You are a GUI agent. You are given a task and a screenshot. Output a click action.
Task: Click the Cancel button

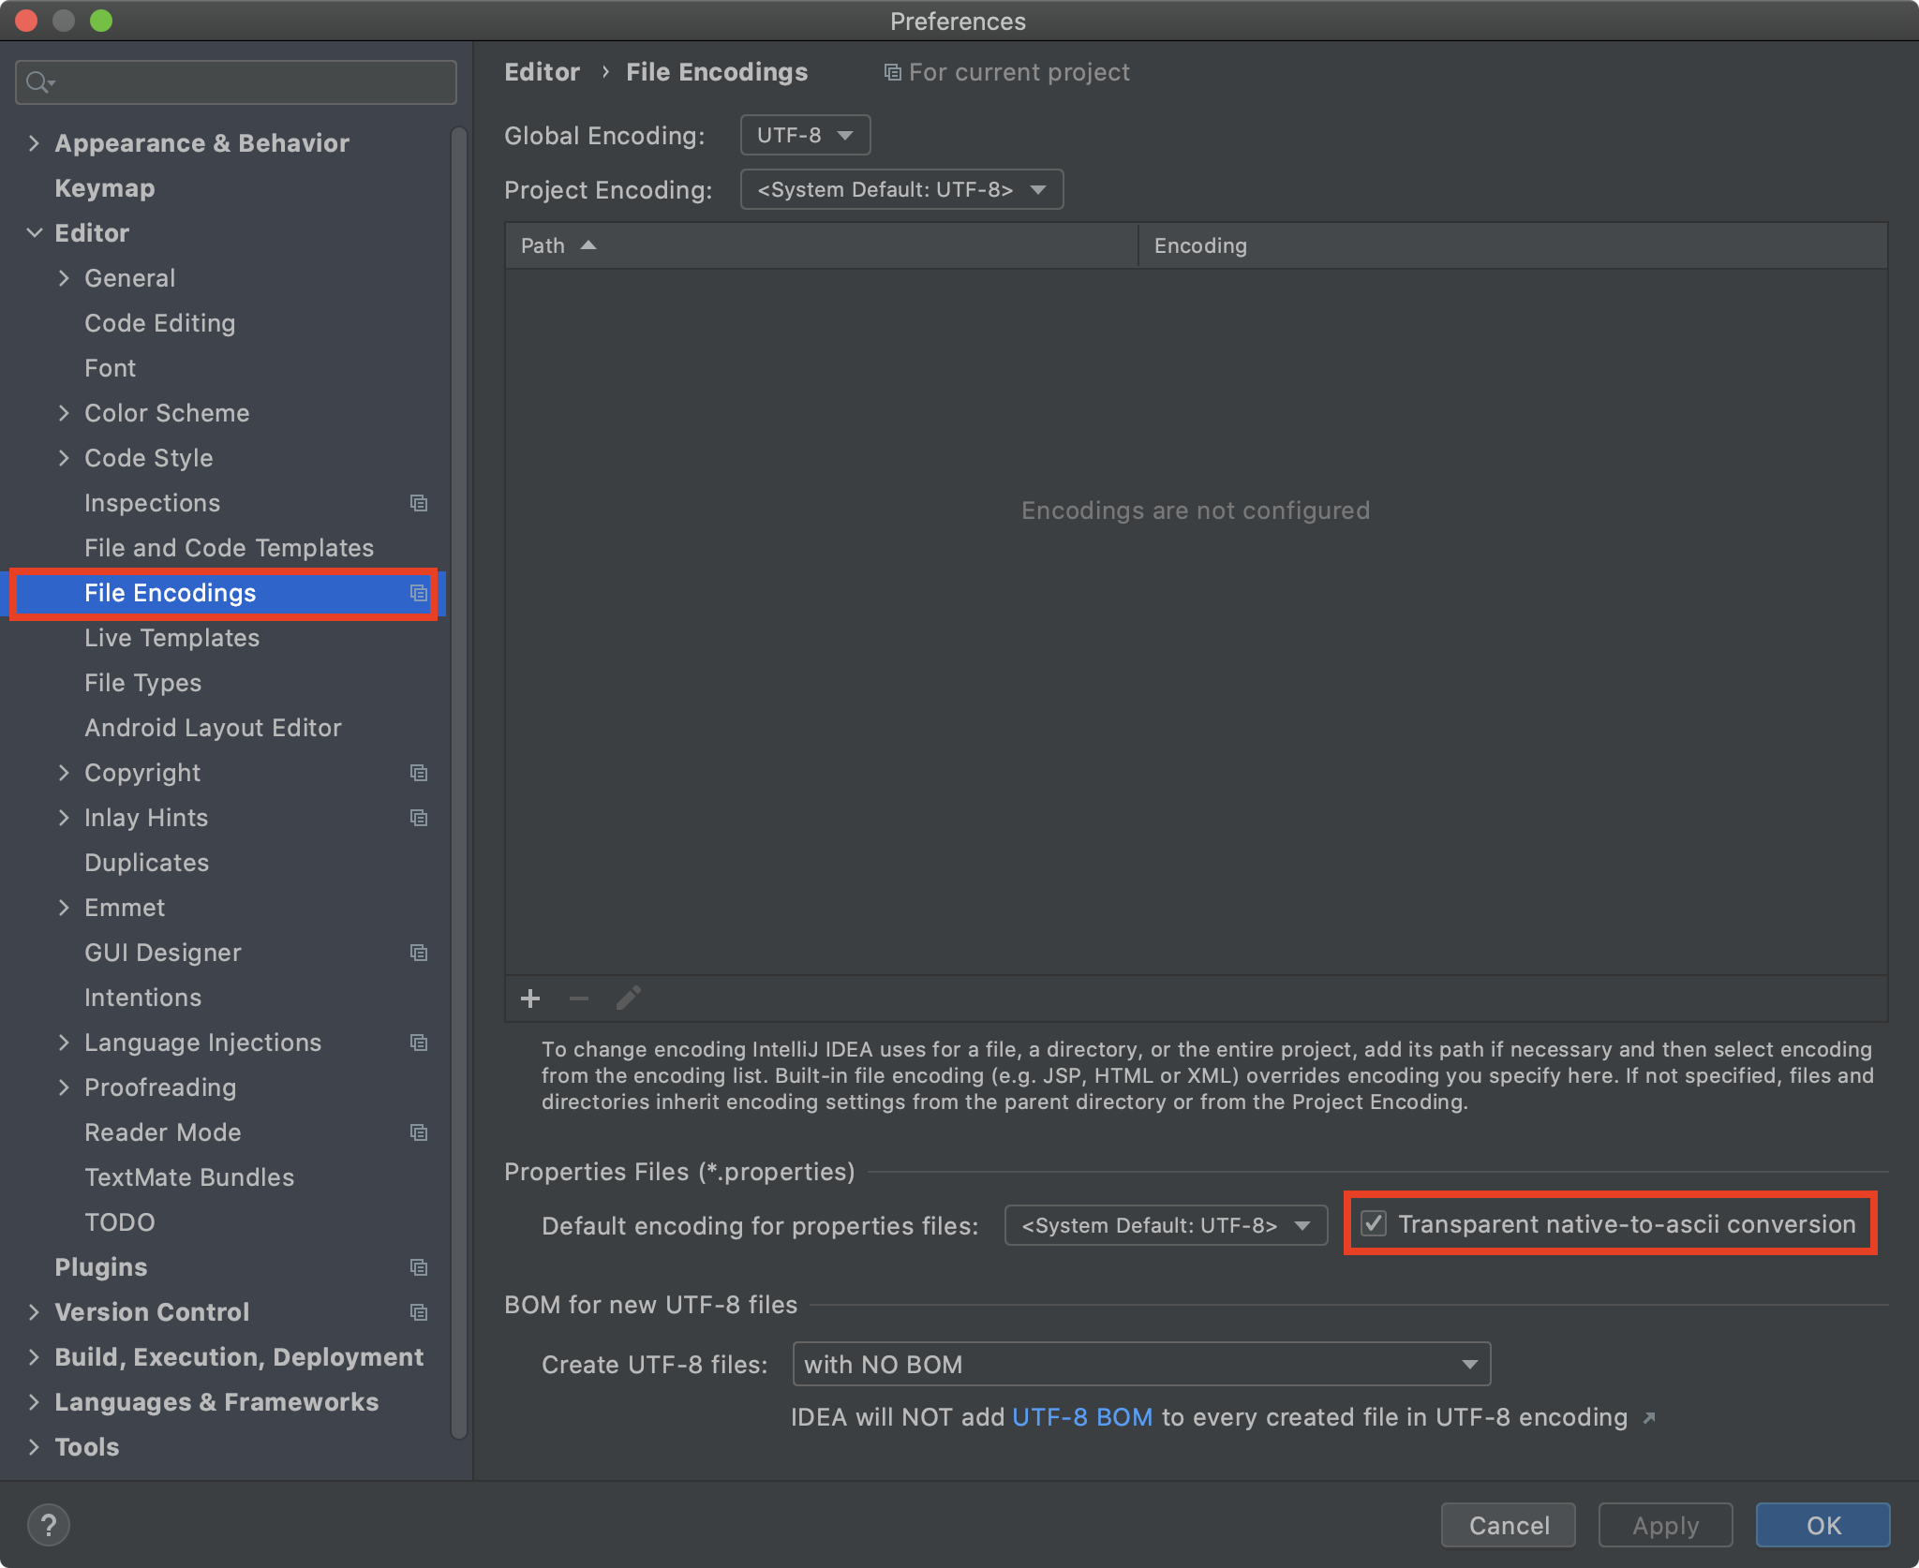click(1508, 1525)
